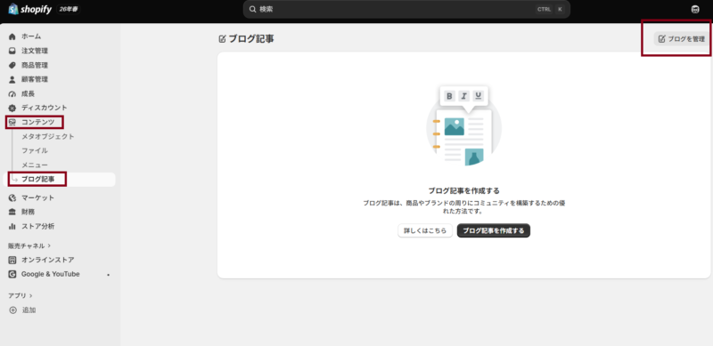The width and height of the screenshot is (713, 346).
Task: Click the 追加 plus circle icon
Action: coord(12,310)
